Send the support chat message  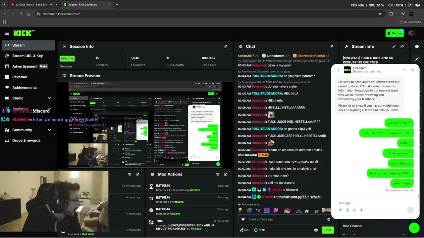410,210
